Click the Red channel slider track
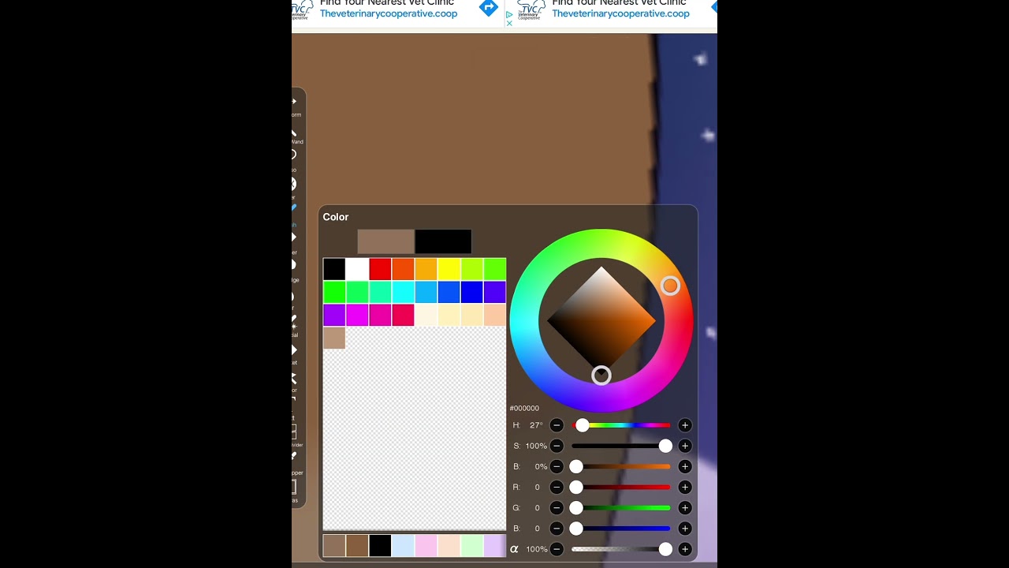Viewport: 1009px width, 568px height. (x=623, y=488)
